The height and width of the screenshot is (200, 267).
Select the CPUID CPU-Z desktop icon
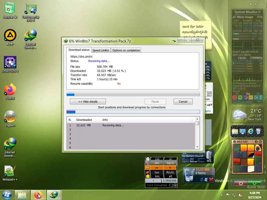(x=10, y=64)
